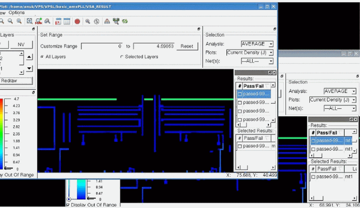Click the zoom Max toolbar icon
This screenshot has width=360, height=208.
click(x=38, y=21)
